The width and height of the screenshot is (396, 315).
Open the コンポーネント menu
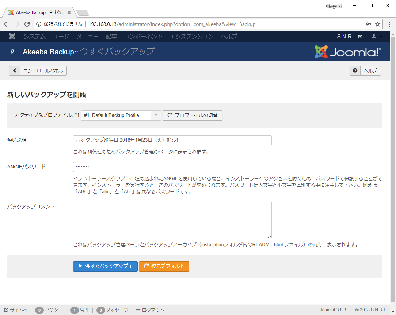[143, 37]
